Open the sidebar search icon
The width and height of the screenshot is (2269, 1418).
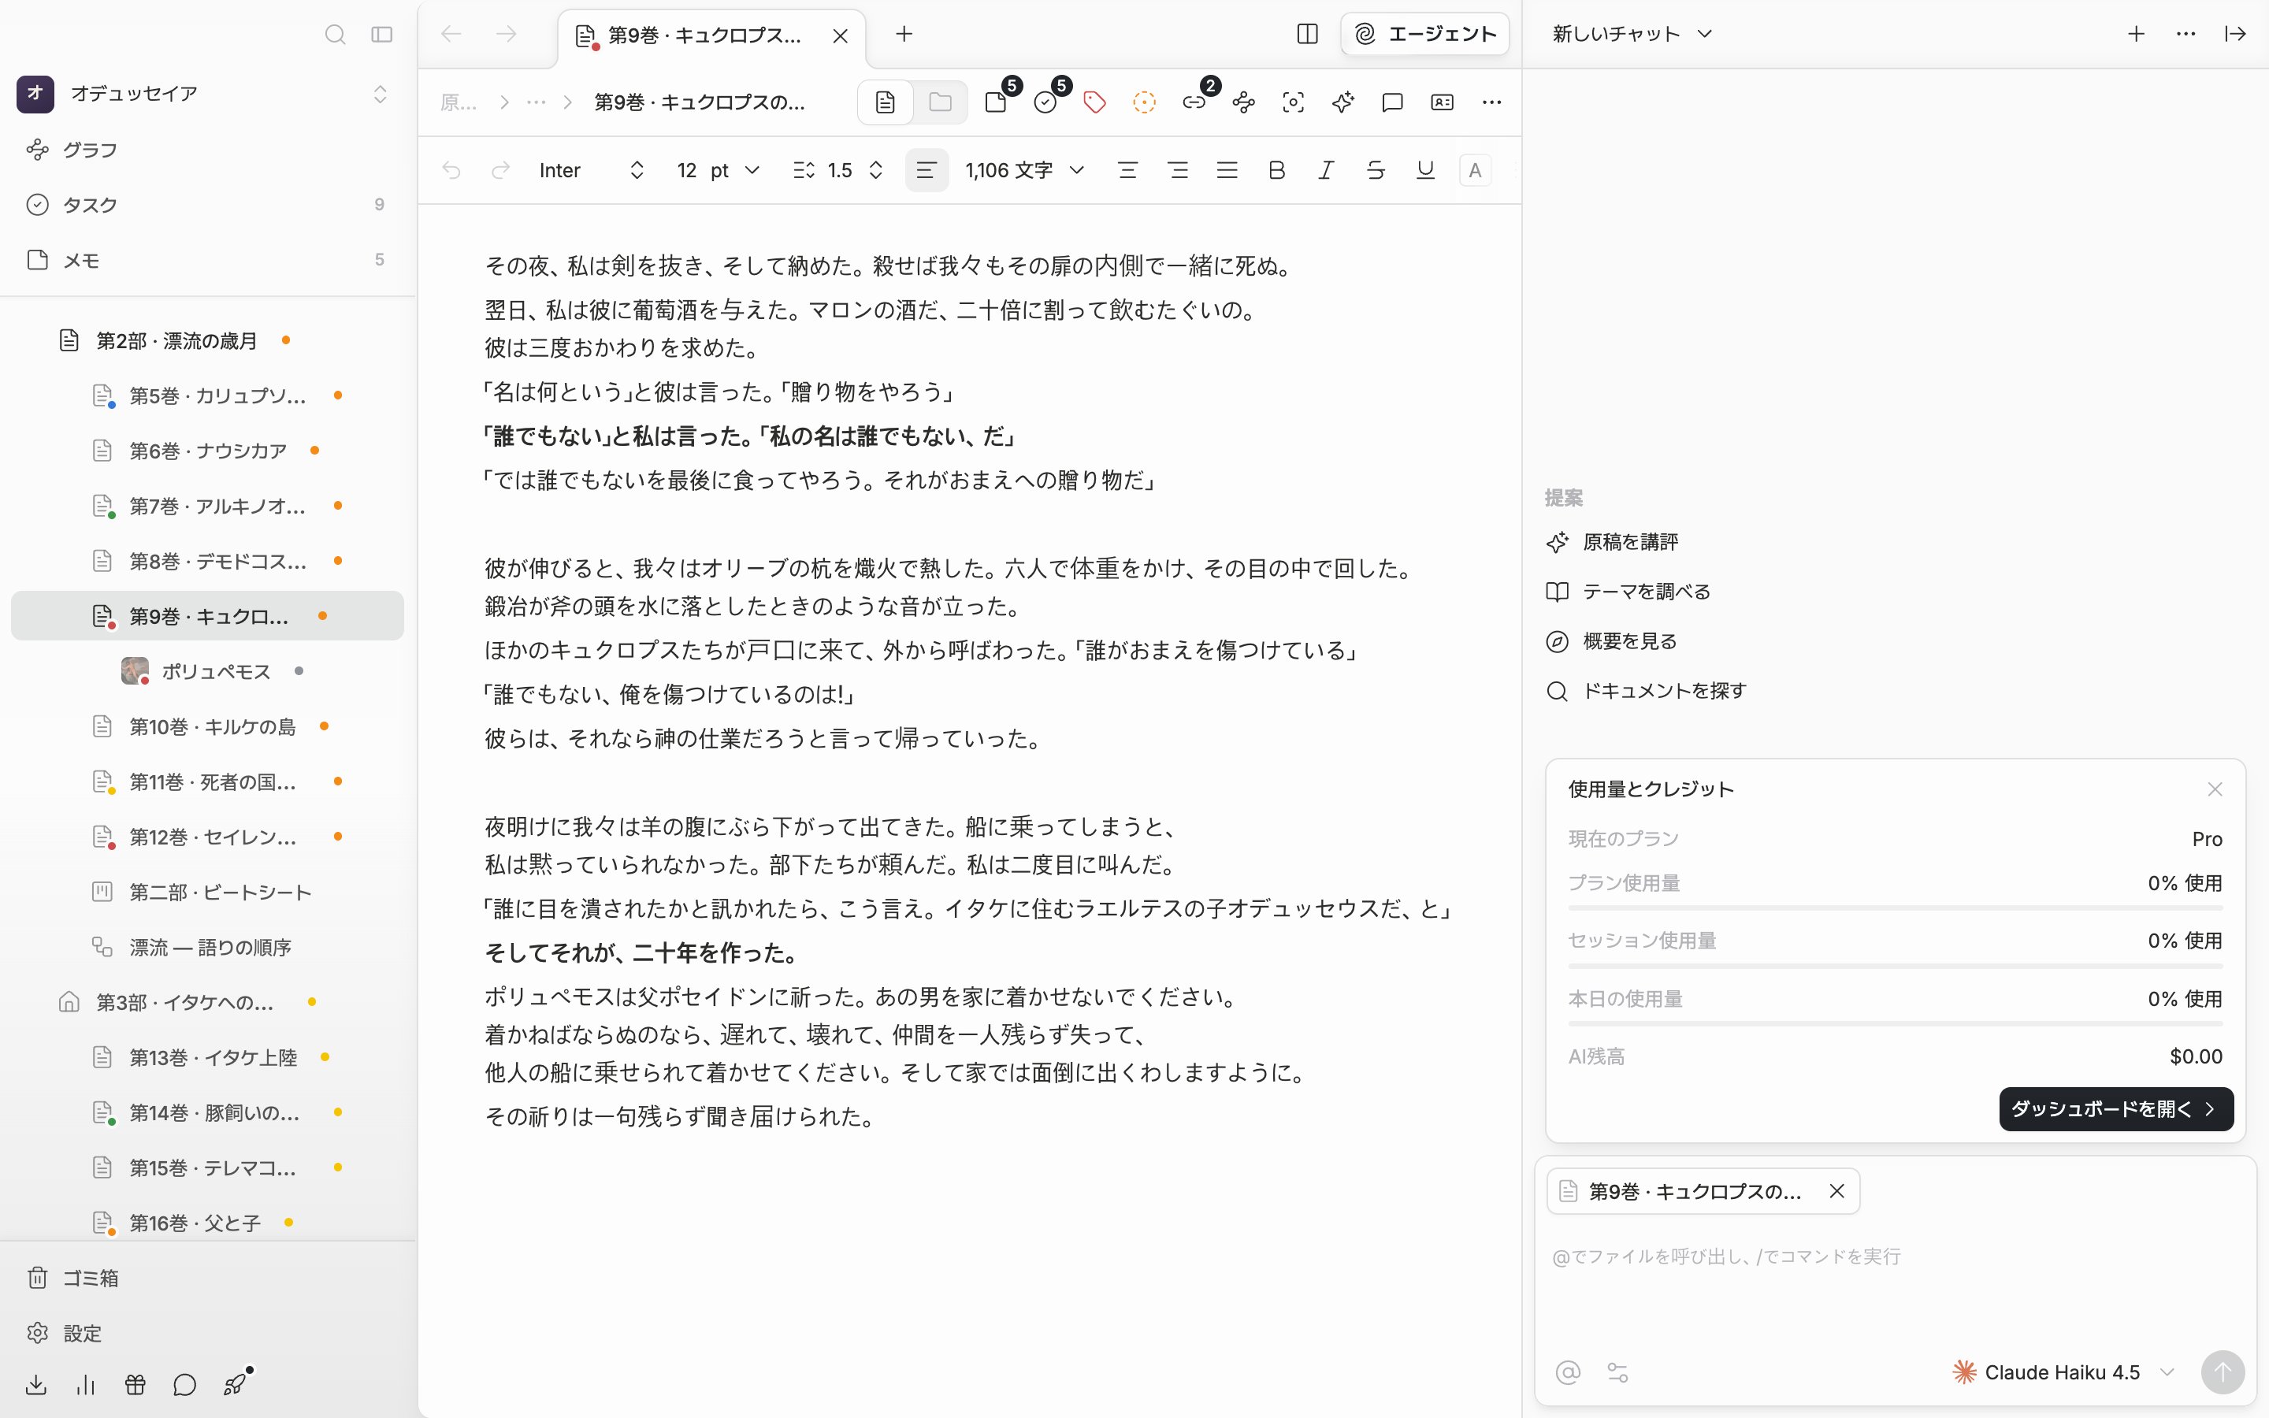335,35
